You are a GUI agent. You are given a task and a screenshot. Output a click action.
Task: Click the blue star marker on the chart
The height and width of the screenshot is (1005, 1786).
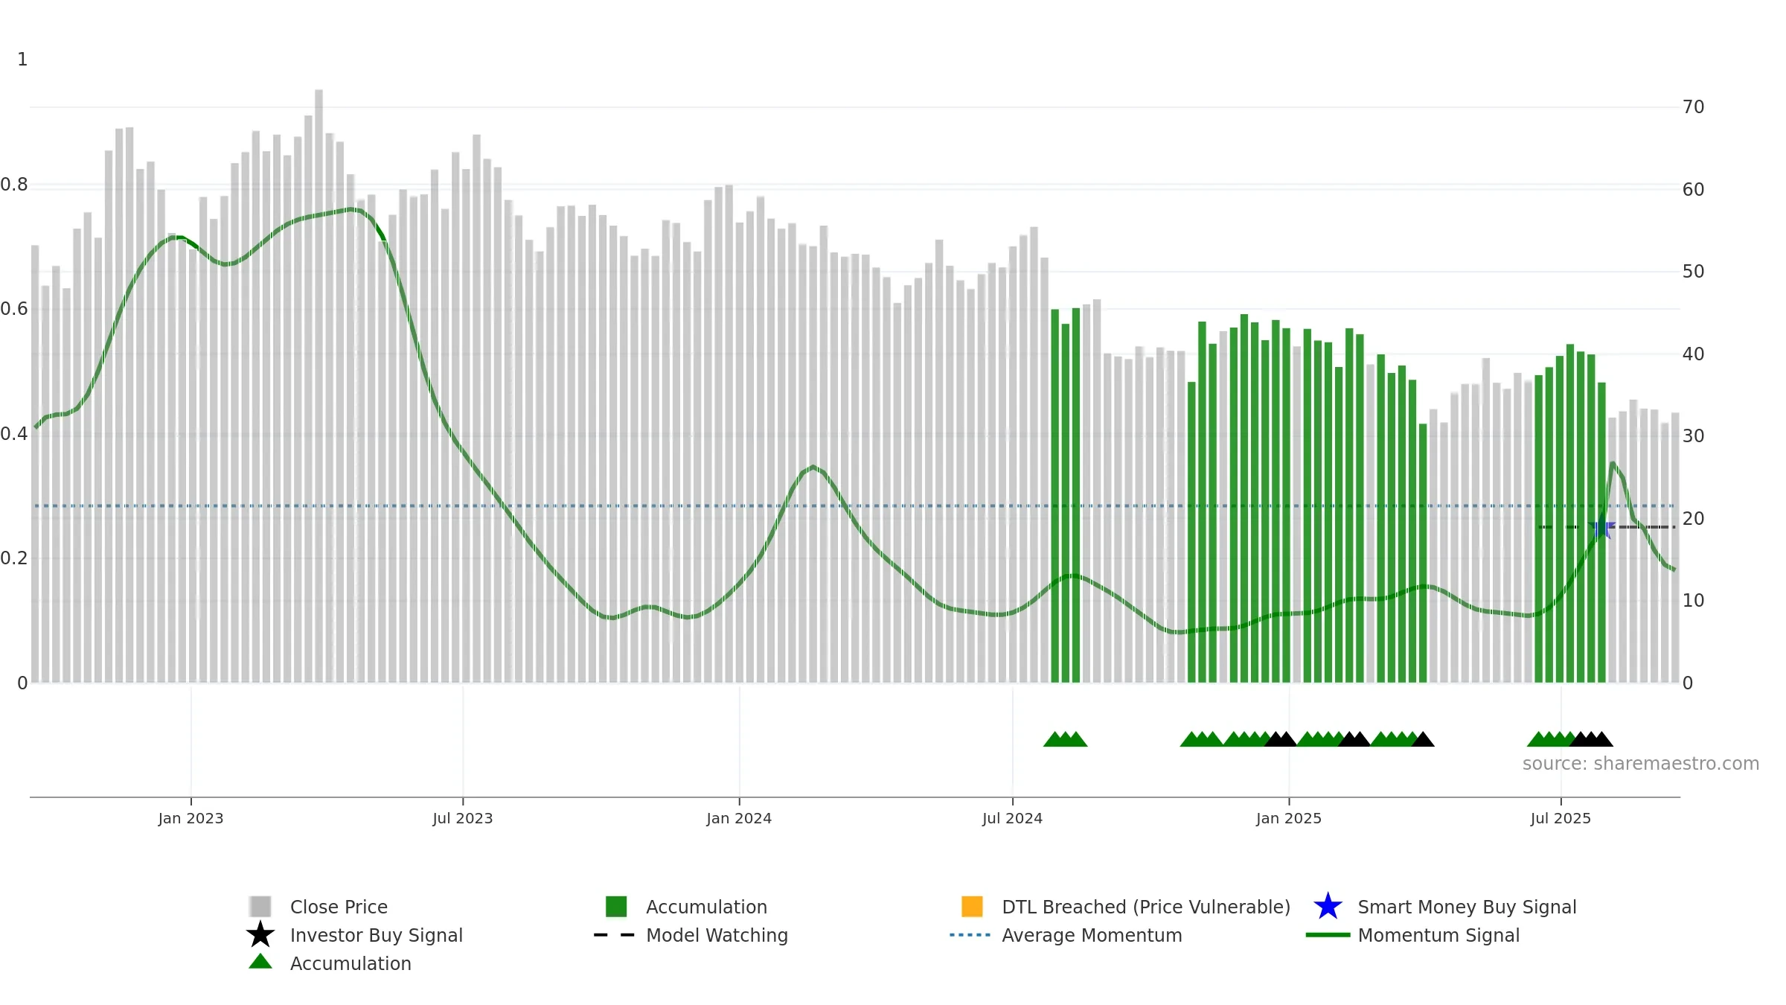pos(1601,528)
